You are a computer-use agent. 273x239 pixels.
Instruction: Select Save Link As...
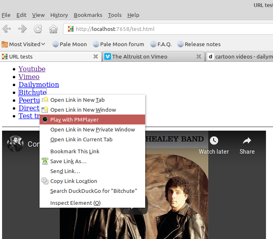click(x=92, y=161)
